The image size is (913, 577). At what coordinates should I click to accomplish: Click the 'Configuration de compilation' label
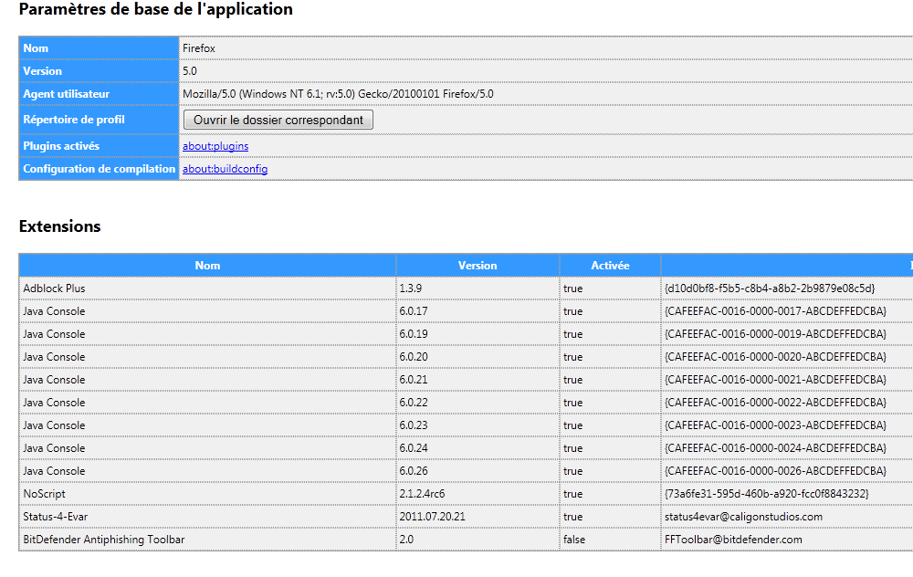coord(99,169)
